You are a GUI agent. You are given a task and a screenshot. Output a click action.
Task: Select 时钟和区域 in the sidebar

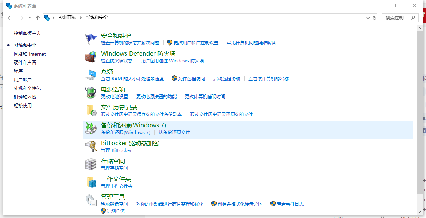click(25, 97)
